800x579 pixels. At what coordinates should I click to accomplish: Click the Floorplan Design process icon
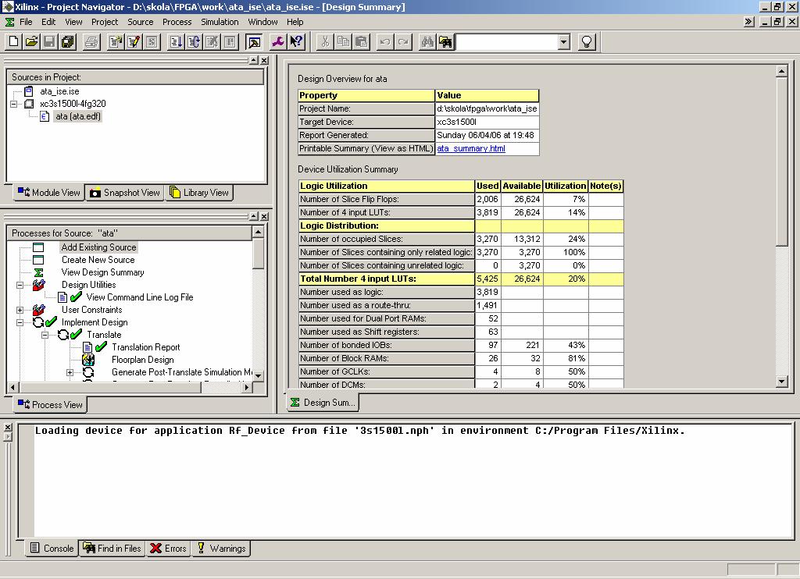pyautogui.click(x=88, y=359)
